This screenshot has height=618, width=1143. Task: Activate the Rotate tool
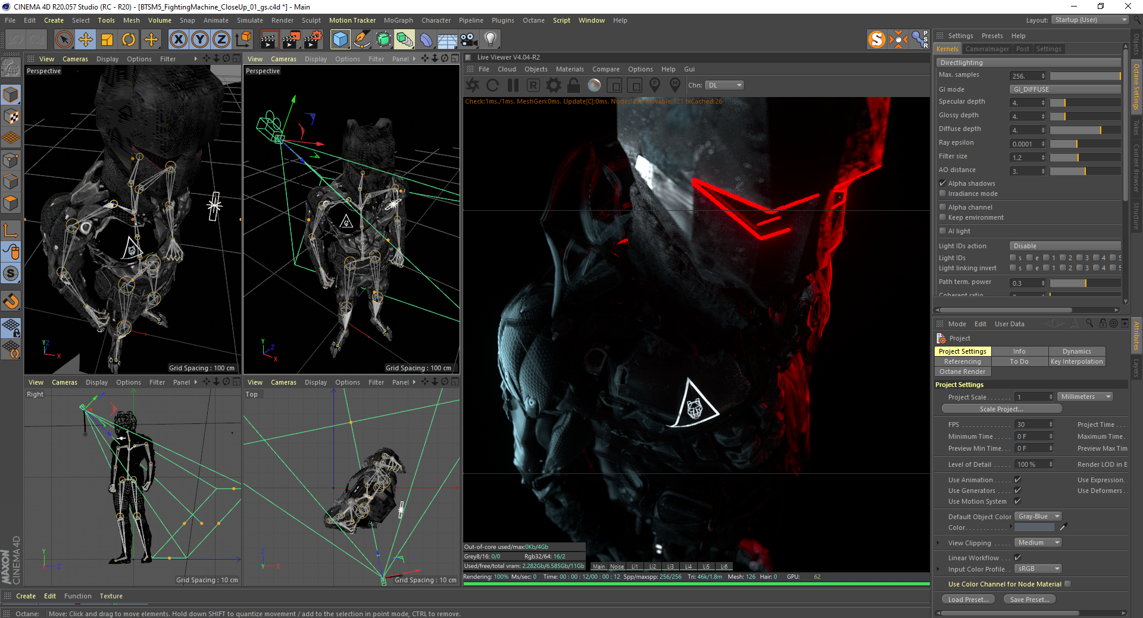pos(129,40)
